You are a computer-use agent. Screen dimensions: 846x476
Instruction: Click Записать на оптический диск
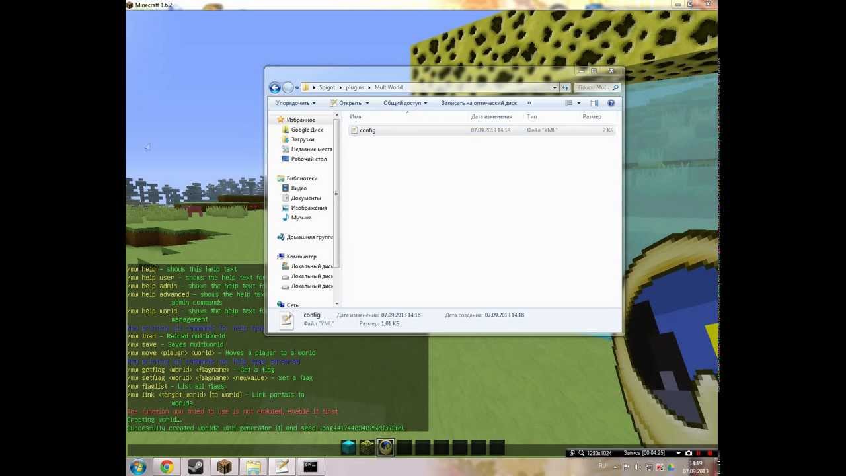(x=479, y=103)
